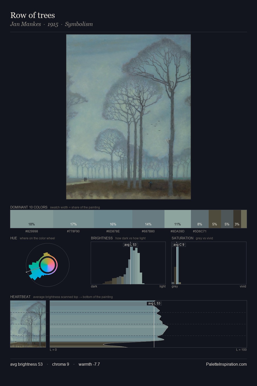Click the #6D878E hex code label
This screenshot has width=257, height=386.
point(113,231)
